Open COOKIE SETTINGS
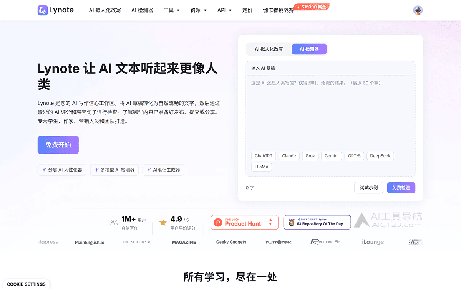The width and height of the screenshot is (461, 289). click(x=26, y=284)
